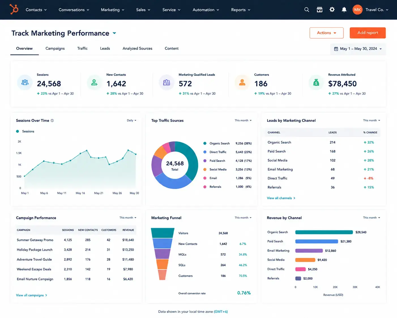Open the Automation menu
This screenshot has width=397, height=318.
pos(206,10)
